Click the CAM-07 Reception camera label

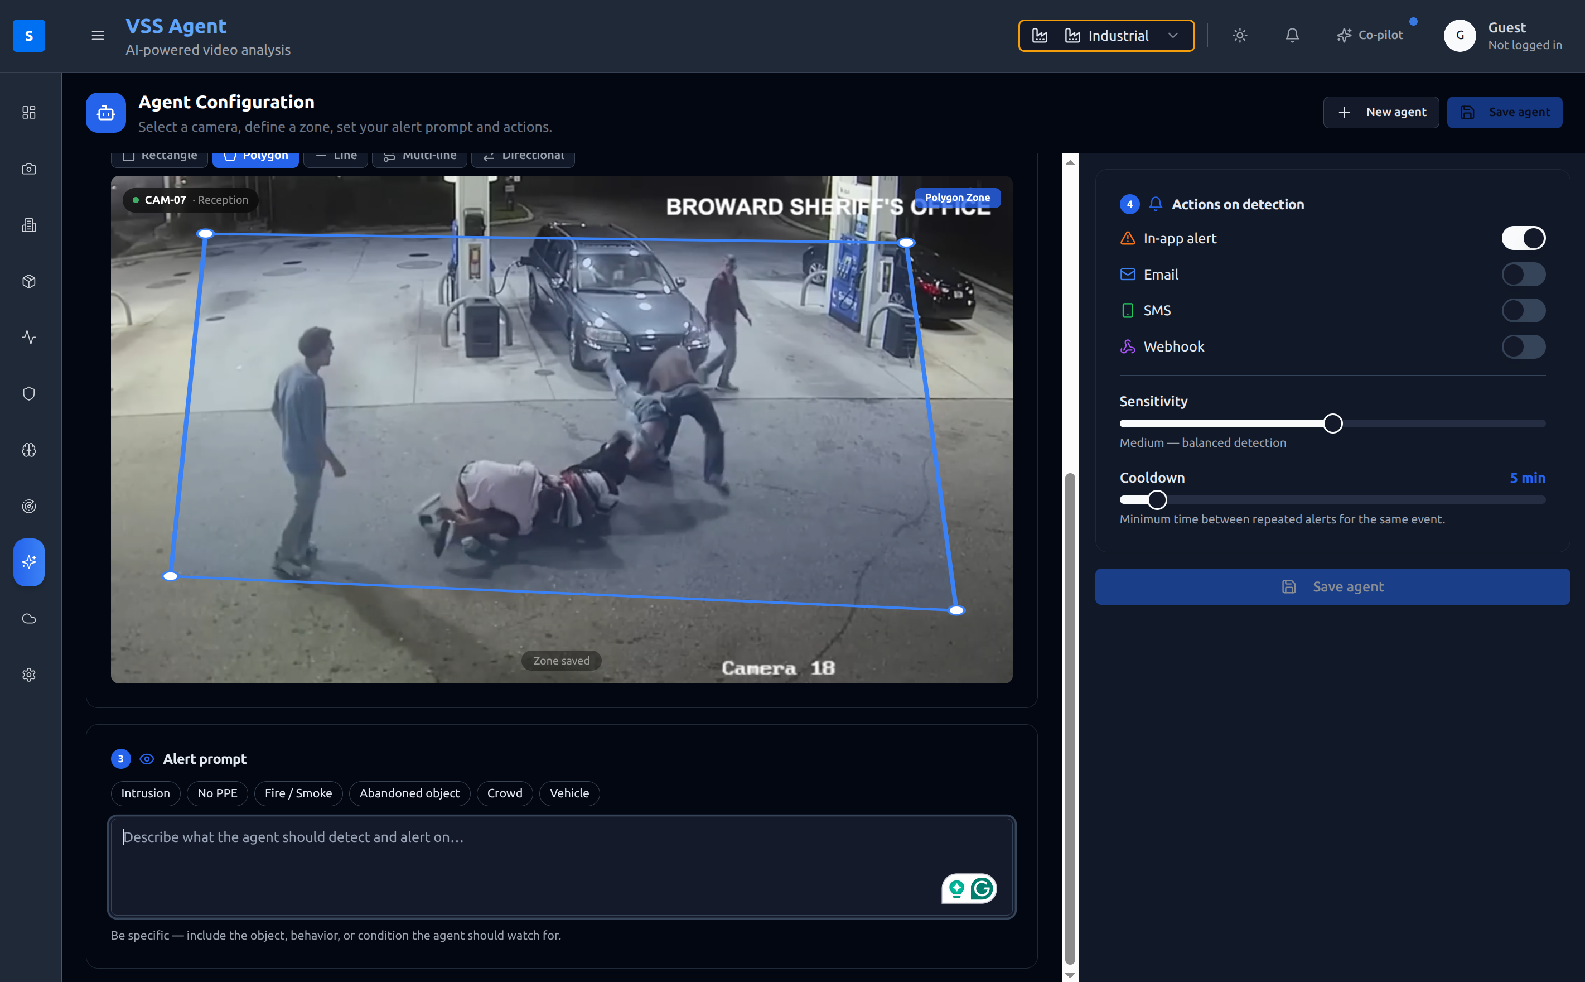tap(190, 200)
